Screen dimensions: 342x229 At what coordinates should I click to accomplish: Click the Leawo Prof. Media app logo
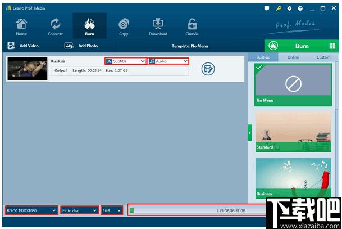9,8
